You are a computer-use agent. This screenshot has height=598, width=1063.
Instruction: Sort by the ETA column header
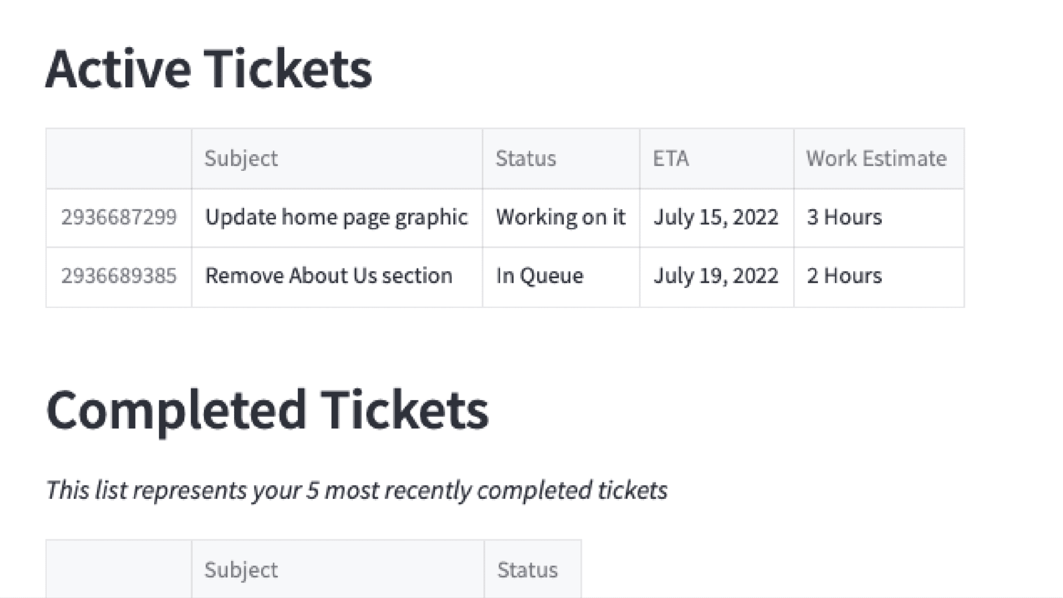(x=671, y=158)
